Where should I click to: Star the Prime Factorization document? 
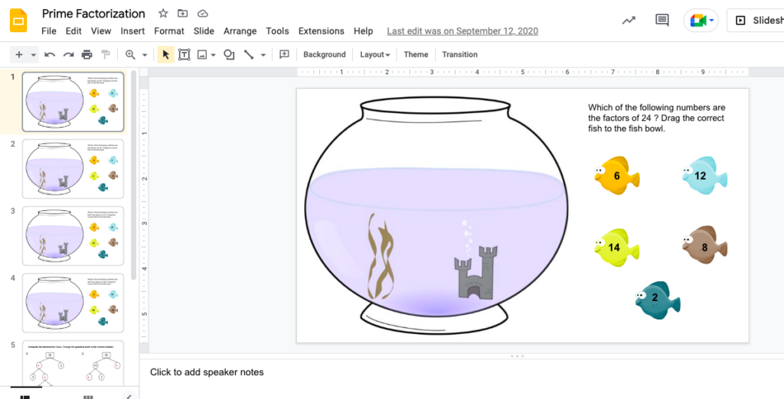tap(163, 14)
